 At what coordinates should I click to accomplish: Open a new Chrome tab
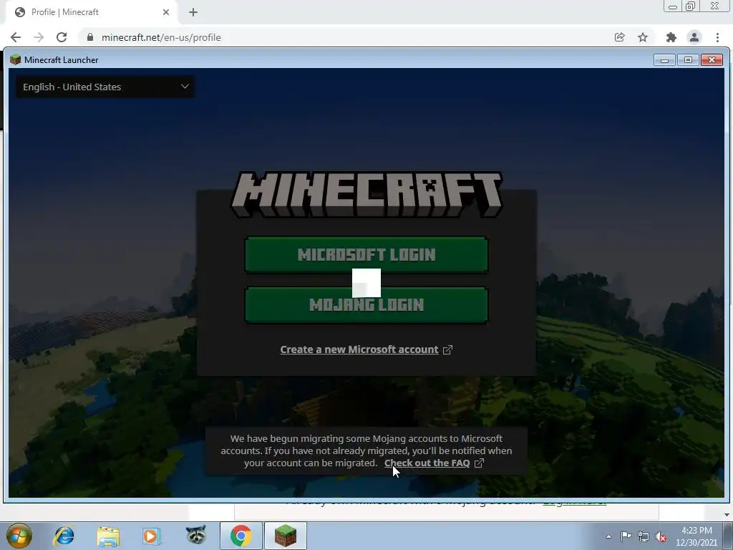tap(193, 12)
